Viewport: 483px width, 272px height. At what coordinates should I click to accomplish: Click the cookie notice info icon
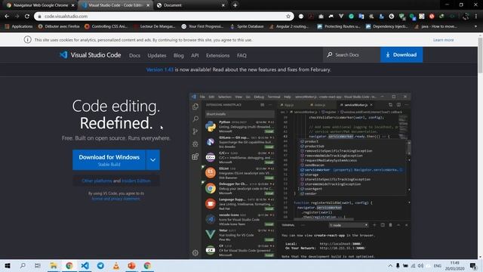[x=27, y=40]
